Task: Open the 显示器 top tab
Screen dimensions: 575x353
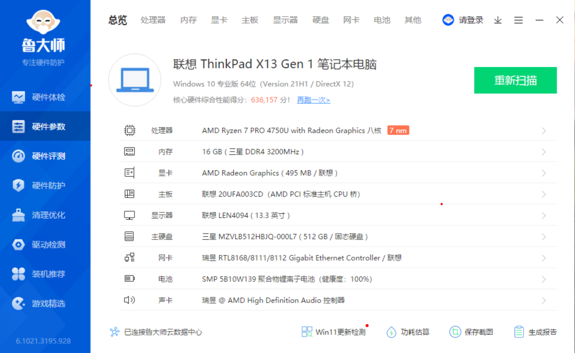Action: [x=285, y=20]
